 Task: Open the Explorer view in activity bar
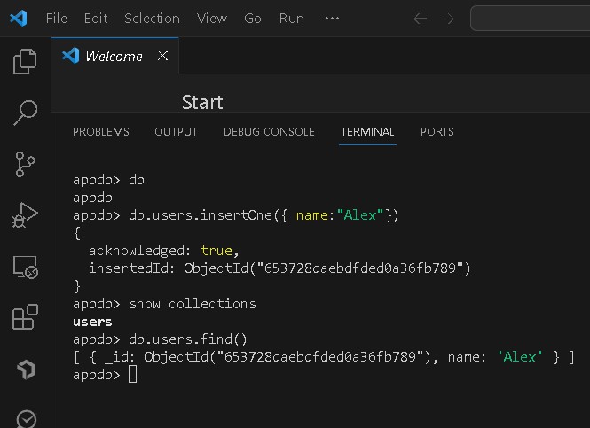coord(25,61)
